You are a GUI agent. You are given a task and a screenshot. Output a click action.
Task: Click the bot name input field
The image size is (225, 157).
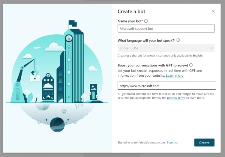[166, 29]
